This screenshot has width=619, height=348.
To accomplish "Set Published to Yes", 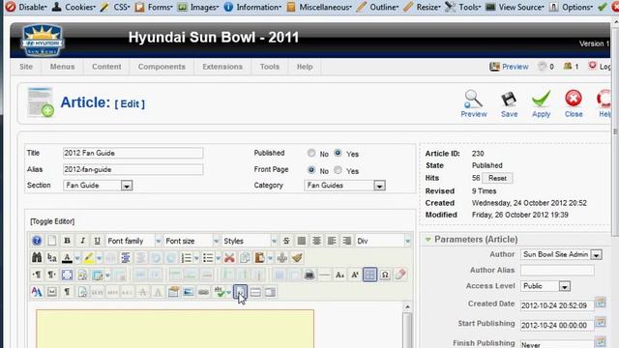I will click(x=338, y=153).
